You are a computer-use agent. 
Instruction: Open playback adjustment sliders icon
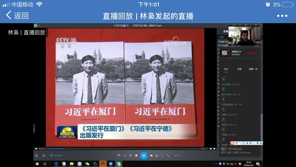click(x=131, y=155)
